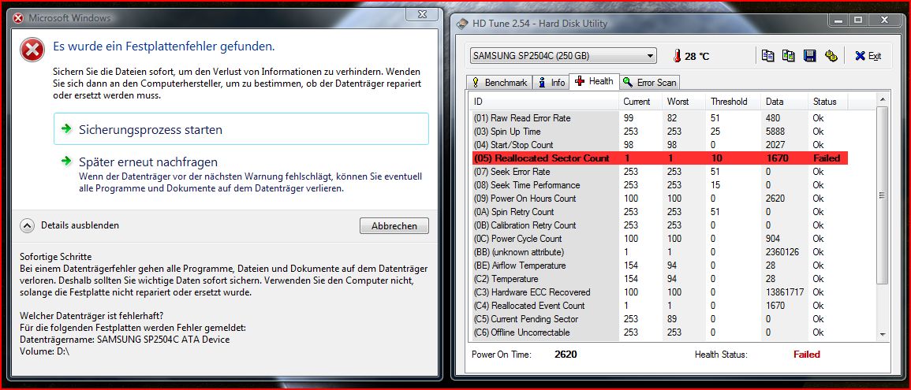Select the Seek Error Rate row
This screenshot has width=911, height=390.
(659, 172)
